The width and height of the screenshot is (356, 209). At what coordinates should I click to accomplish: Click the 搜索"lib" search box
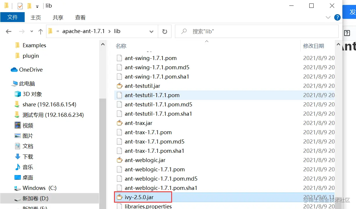point(256,31)
